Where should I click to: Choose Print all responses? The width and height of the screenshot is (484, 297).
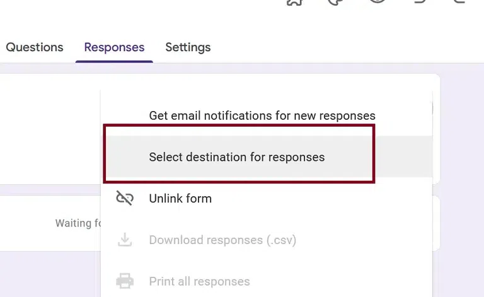199,281
